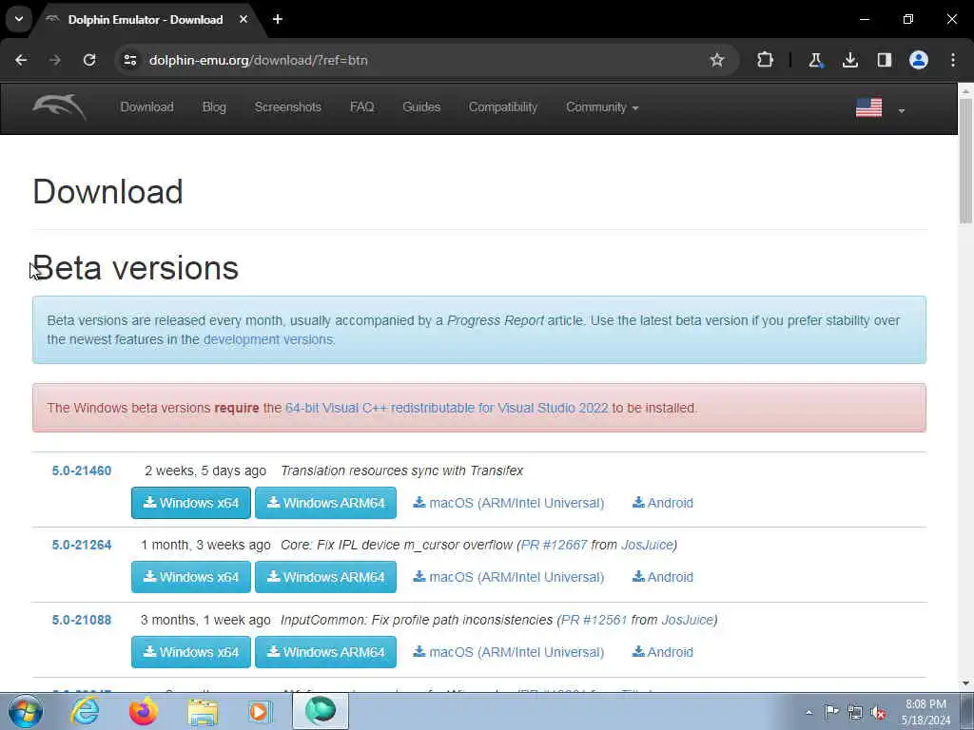974x730 pixels.
Task: Open PR #12667 link
Action: click(x=555, y=545)
